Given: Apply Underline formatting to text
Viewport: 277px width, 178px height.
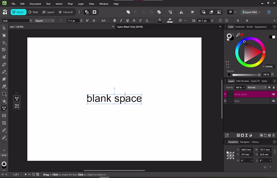Looking at the screenshot, I should (127, 21).
